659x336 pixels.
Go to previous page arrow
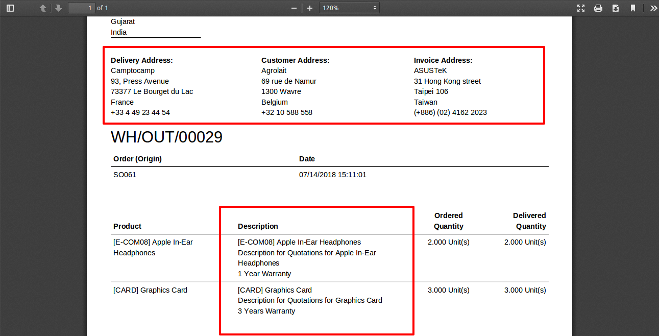tap(43, 8)
